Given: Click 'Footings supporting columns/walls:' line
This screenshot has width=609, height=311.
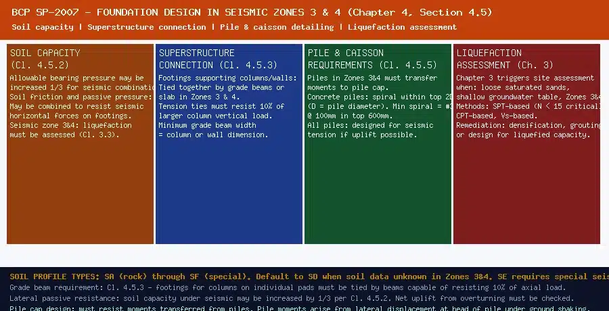Looking at the screenshot, I should (227, 78).
